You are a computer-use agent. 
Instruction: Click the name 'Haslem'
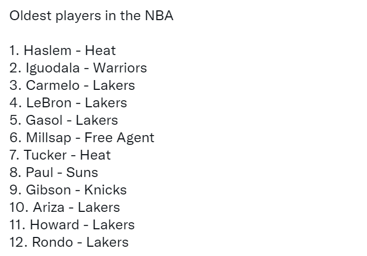click(47, 51)
